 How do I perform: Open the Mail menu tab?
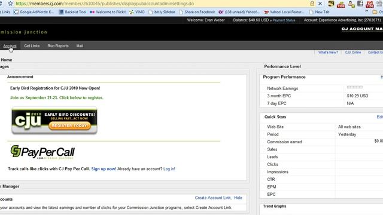(80, 46)
